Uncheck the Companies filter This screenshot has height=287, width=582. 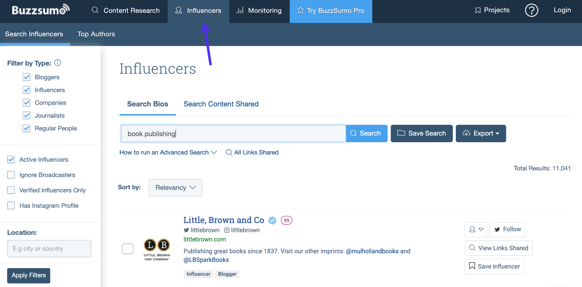pyautogui.click(x=26, y=103)
